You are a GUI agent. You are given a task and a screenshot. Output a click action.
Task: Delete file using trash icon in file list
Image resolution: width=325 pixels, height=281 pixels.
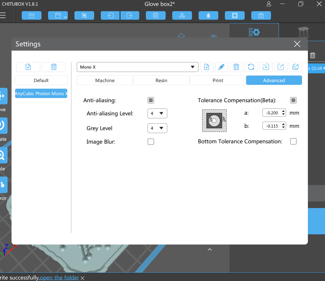(x=312, y=56)
